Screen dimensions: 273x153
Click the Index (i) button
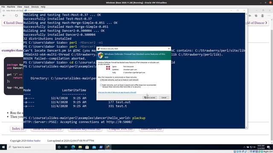point(18,128)
